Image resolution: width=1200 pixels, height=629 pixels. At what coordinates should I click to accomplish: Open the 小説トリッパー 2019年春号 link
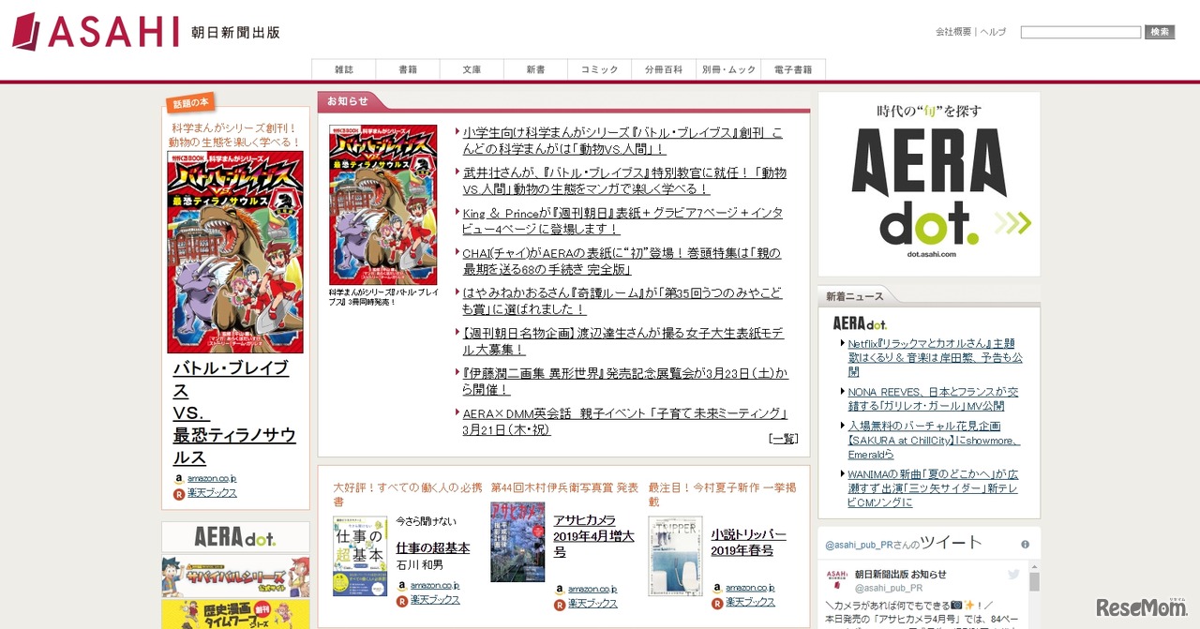coord(748,542)
